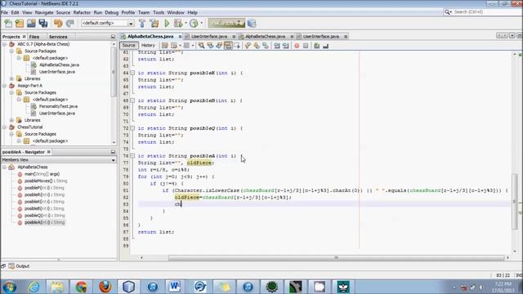Open Firefox from Windows taskbar

click(105, 287)
